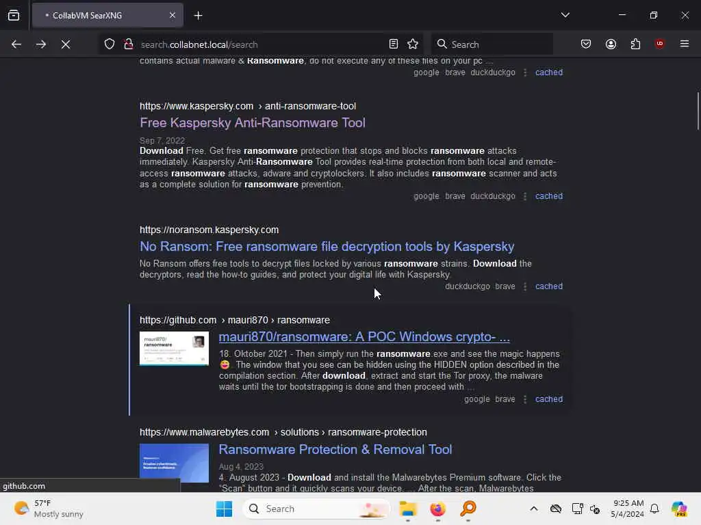Image resolution: width=701 pixels, height=525 pixels.
Task: Open the magnifier search app in taskbar
Action: click(x=468, y=509)
